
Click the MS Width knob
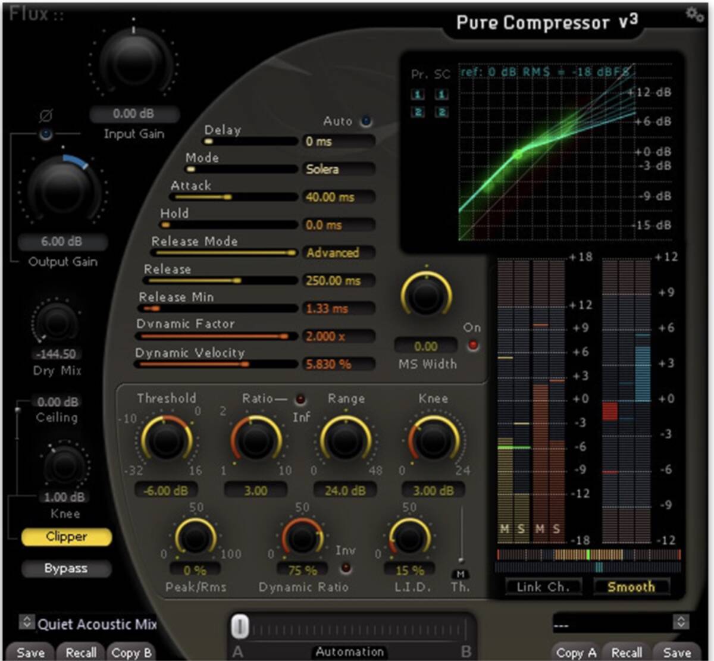(x=426, y=296)
